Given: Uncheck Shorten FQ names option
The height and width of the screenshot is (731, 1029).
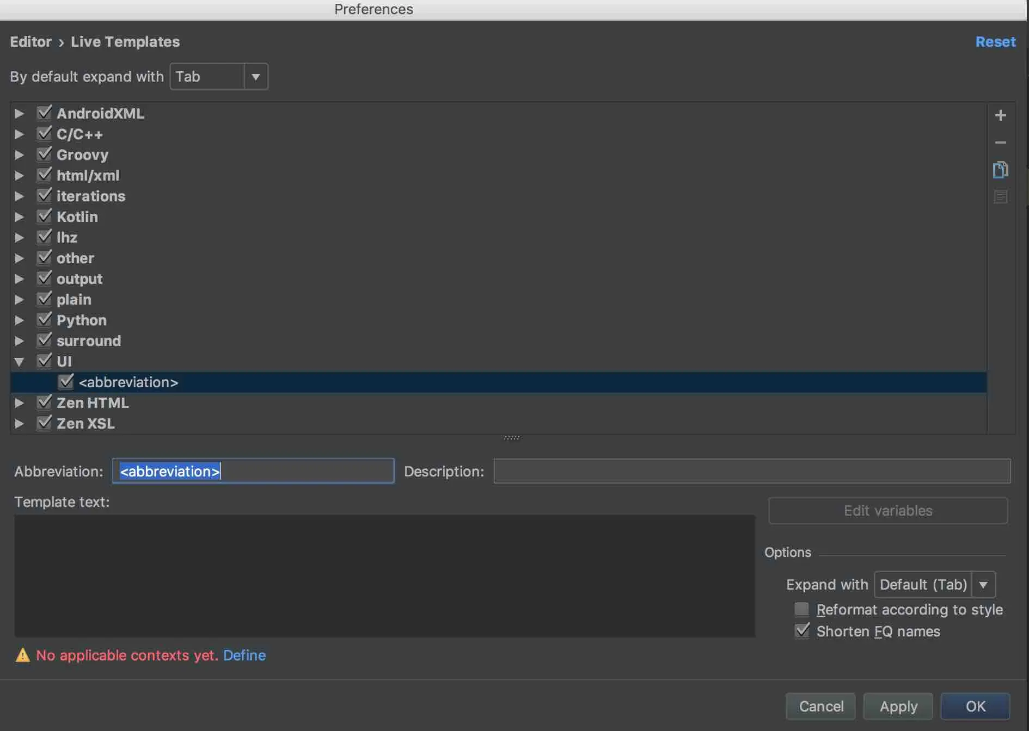Looking at the screenshot, I should tap(801, 630).
